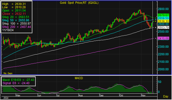The height and width of the screenshot is (100, 172).
Task: Click the magenta 2410.68 price tag
Action: [163, 38]
